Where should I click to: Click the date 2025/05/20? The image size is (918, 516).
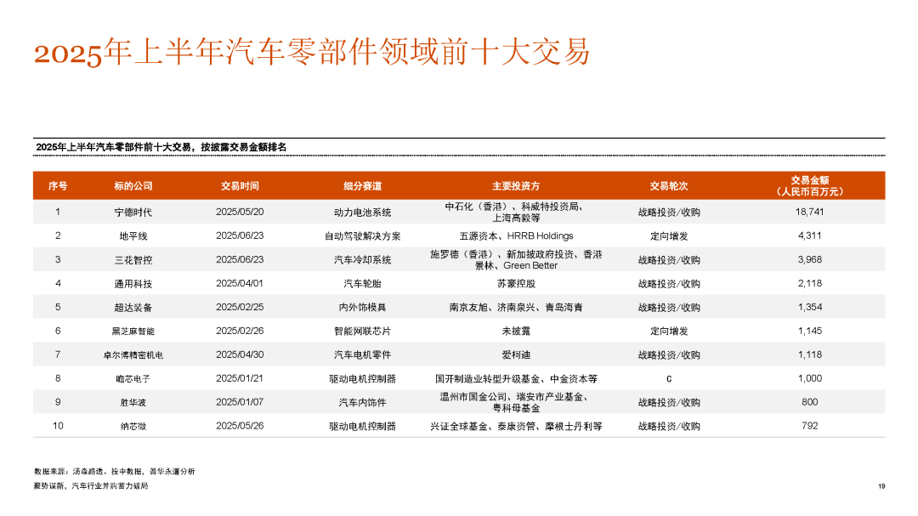pyautogui.click(x=240, y=212)
